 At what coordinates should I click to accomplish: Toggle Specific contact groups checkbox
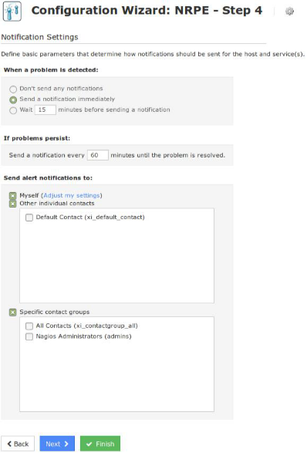click(12, 313)
